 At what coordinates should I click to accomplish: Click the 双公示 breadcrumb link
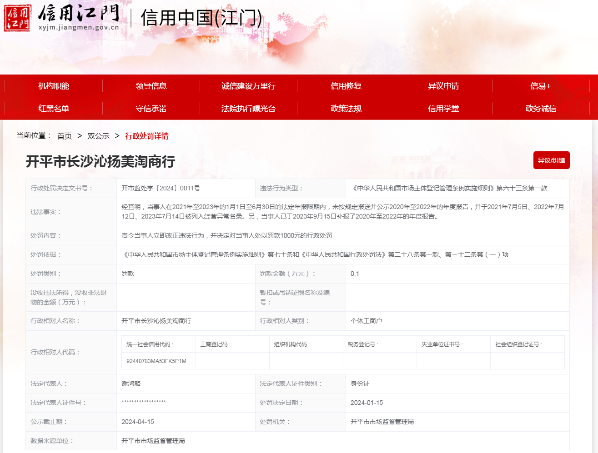pos(98,136)
